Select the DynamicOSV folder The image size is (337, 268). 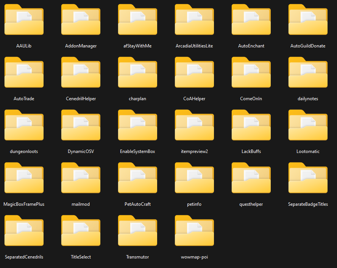81,126
